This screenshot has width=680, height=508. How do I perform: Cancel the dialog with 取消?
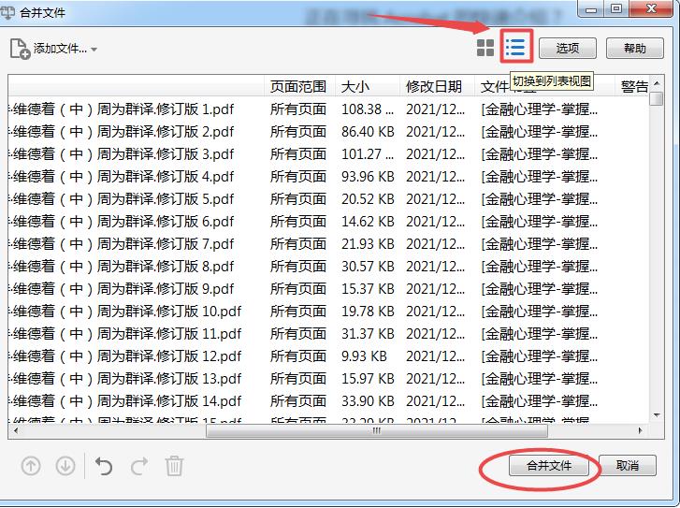pyautogui.click(x=628, y=465)
